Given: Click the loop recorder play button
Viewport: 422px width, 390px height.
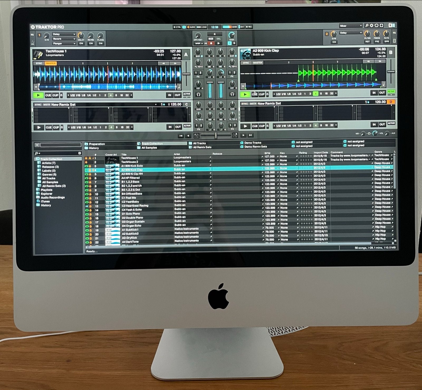Looking at the screenshot, I should [x=219, y=43].
